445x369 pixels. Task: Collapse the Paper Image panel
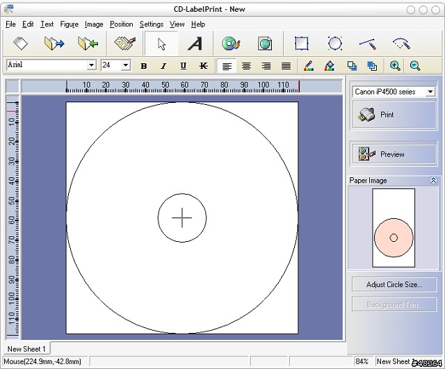pos(433,180)
